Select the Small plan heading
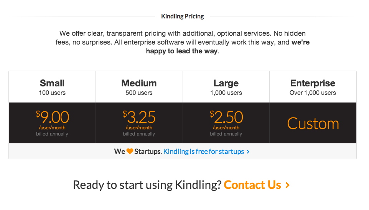The height and width of the screenshot is (210, 369). [52, 83]
